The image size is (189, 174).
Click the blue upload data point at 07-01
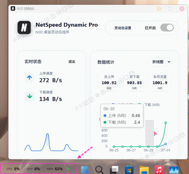pyautogui.click(x=166, y=144)
